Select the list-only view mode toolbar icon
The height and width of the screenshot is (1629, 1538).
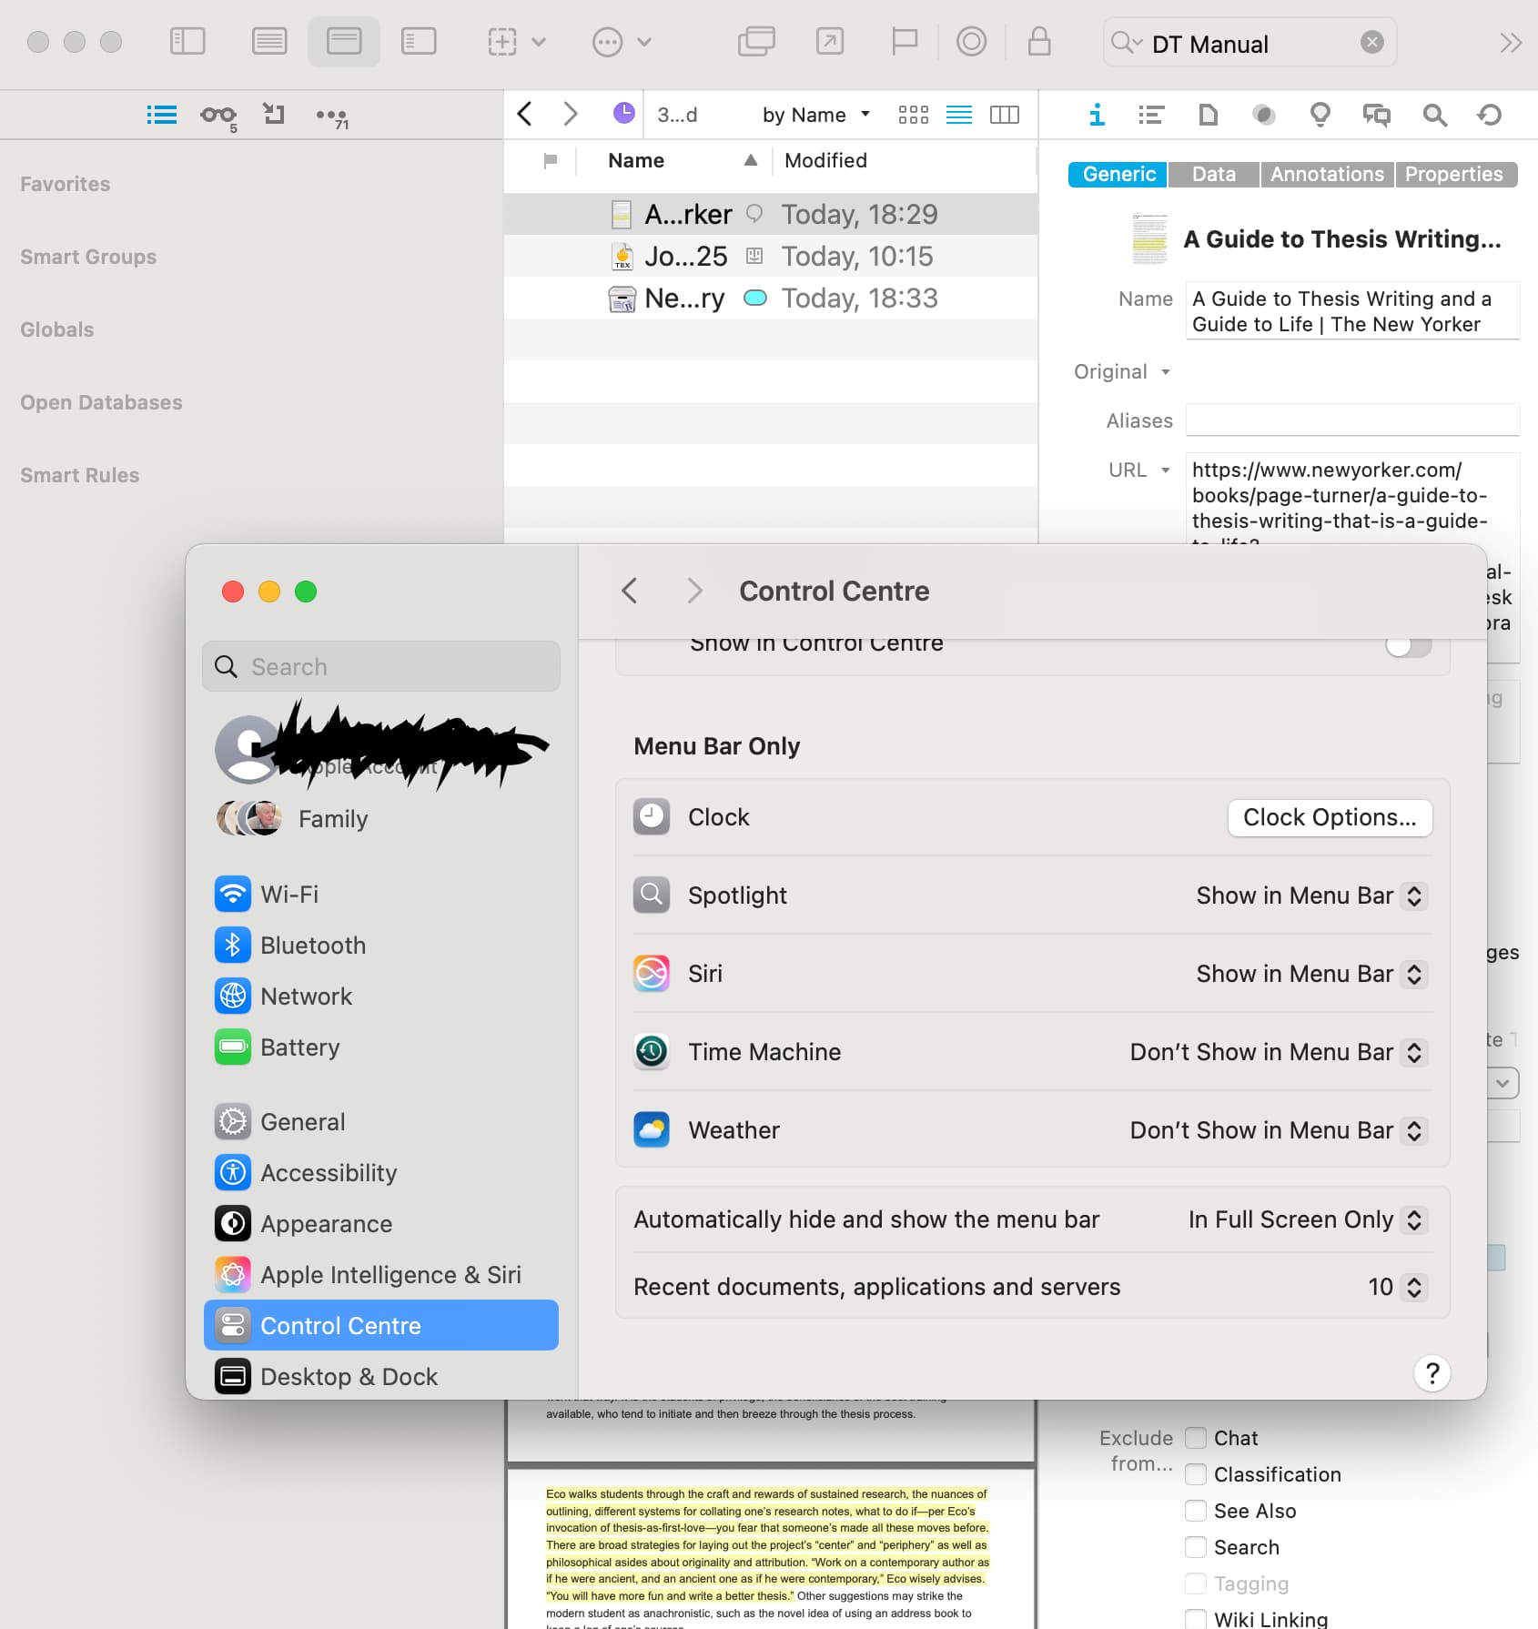[269, 42]
